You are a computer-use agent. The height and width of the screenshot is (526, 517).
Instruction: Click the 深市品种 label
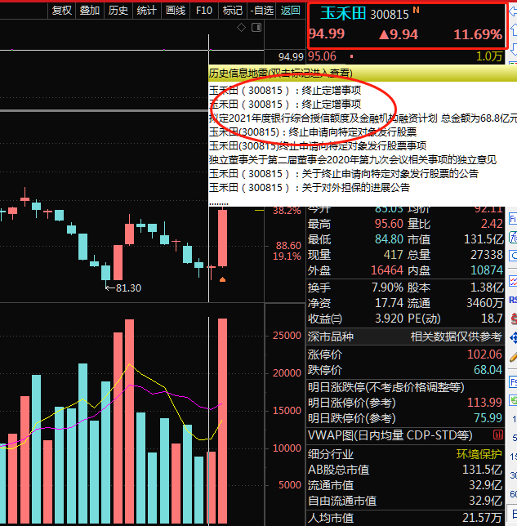pyautogui.click(x=331, y=337)
